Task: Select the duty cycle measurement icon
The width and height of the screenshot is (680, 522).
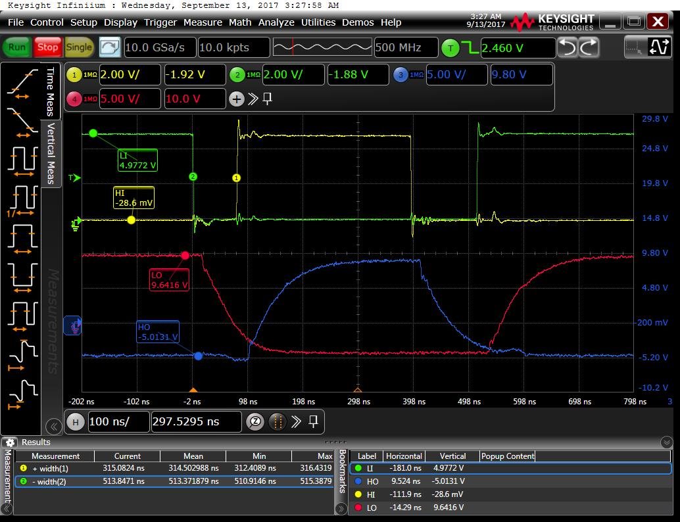Action: coord(22,316)
